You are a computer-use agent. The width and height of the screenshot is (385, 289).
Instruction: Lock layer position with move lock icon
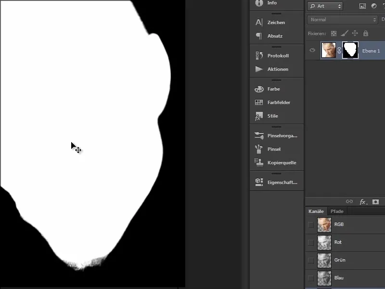pos(355,33)
